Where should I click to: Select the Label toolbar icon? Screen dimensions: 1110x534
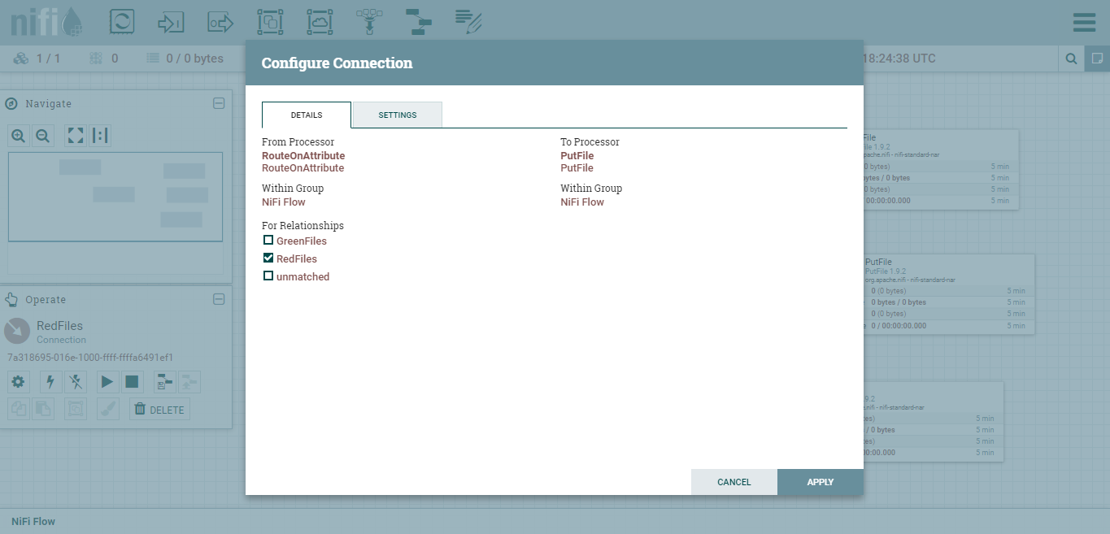pos(468,22)
